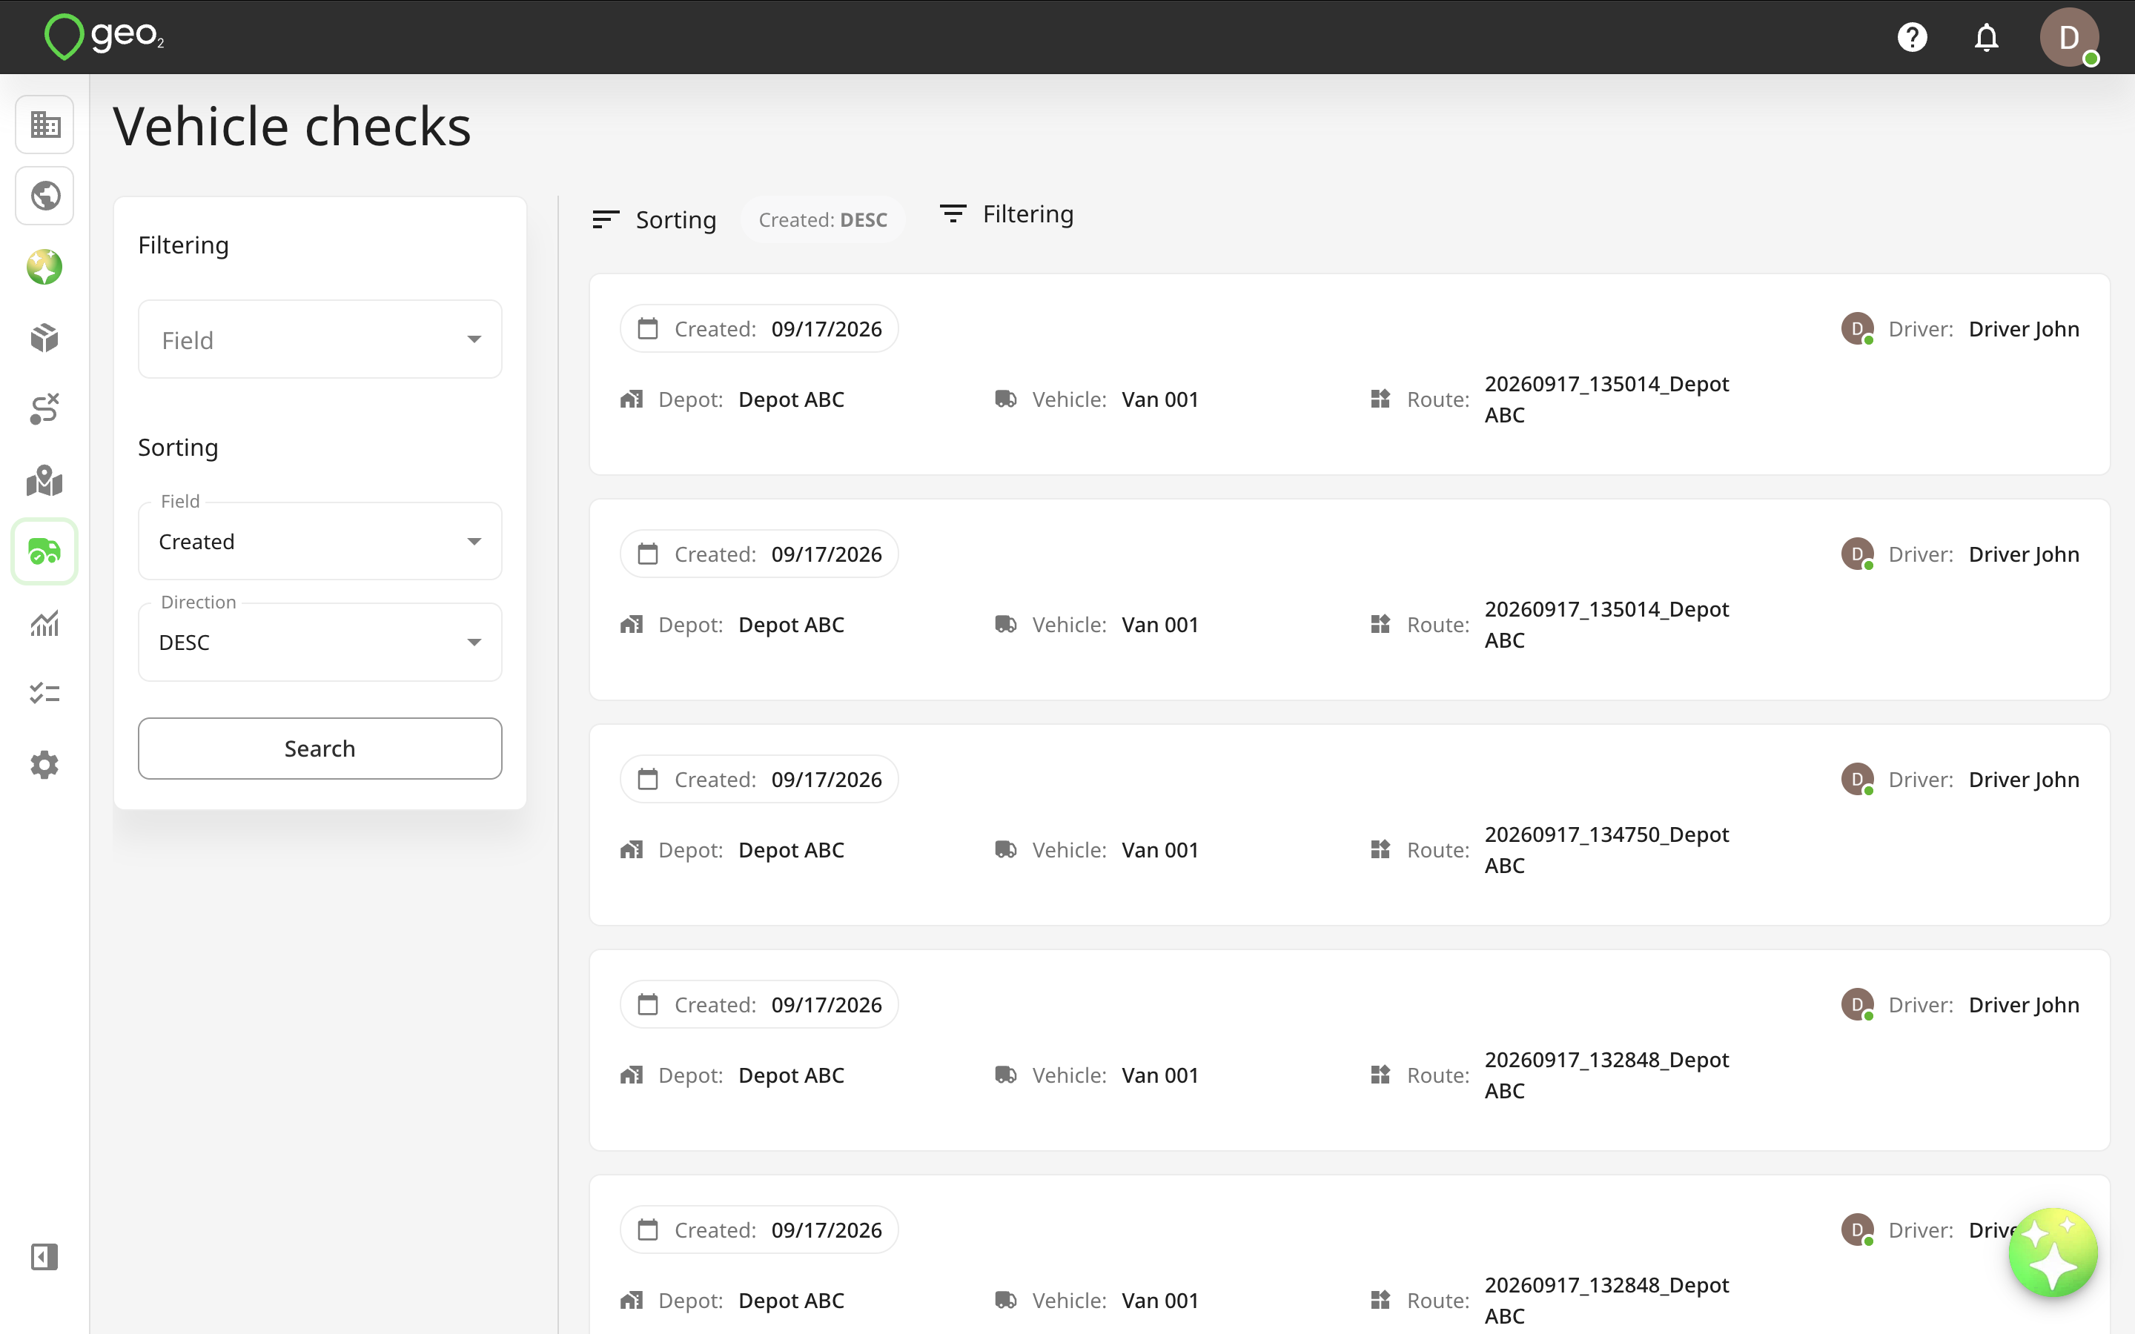The height and width of the screenshot is (1334, 2135).
Task: Open the help question mark icon
Action: pyautogui.click(x=1912, y=37)
